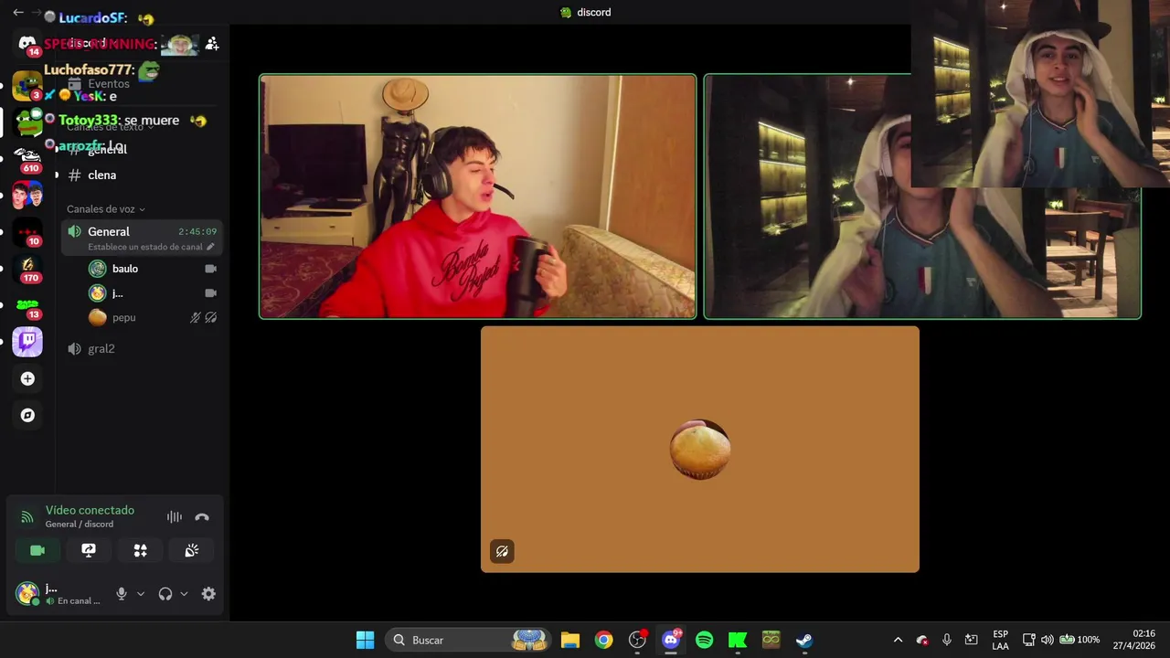
Task: Edit 'Establece un estado de canal'
Action: (151, 247)
